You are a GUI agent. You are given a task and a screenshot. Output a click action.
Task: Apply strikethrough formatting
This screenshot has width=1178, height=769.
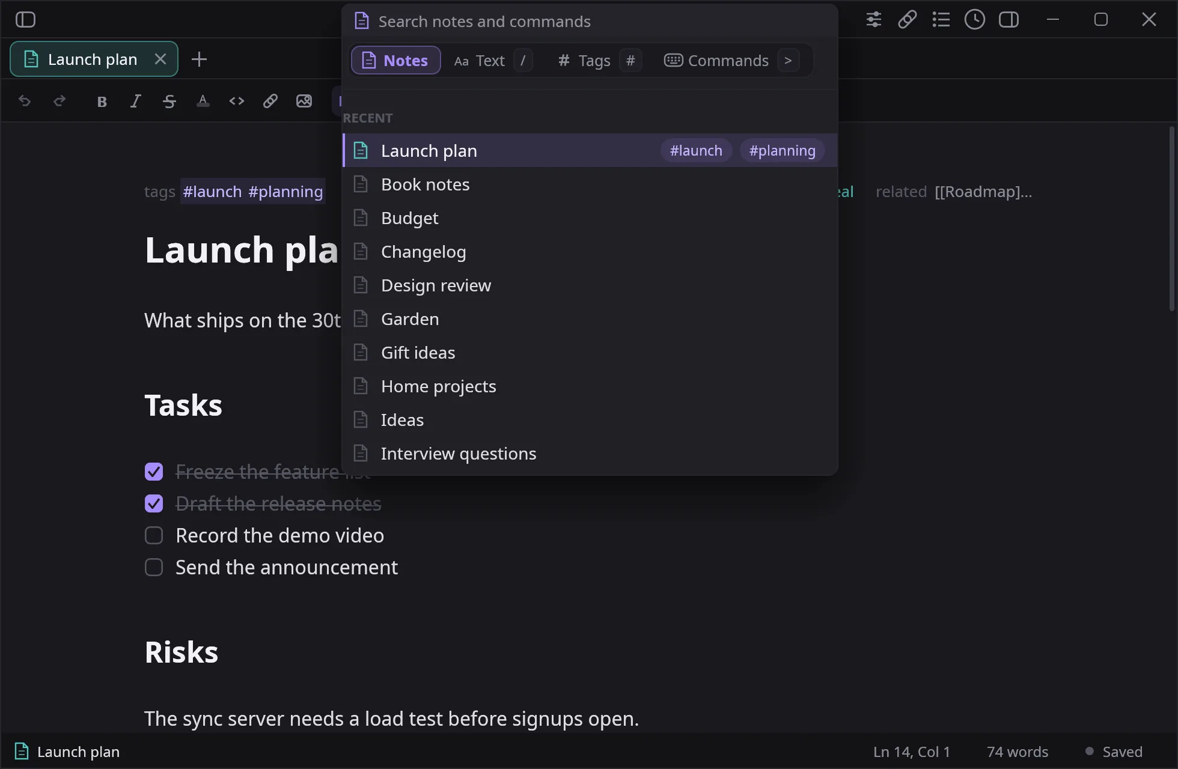pyautogui.click(x=169, y=101)
